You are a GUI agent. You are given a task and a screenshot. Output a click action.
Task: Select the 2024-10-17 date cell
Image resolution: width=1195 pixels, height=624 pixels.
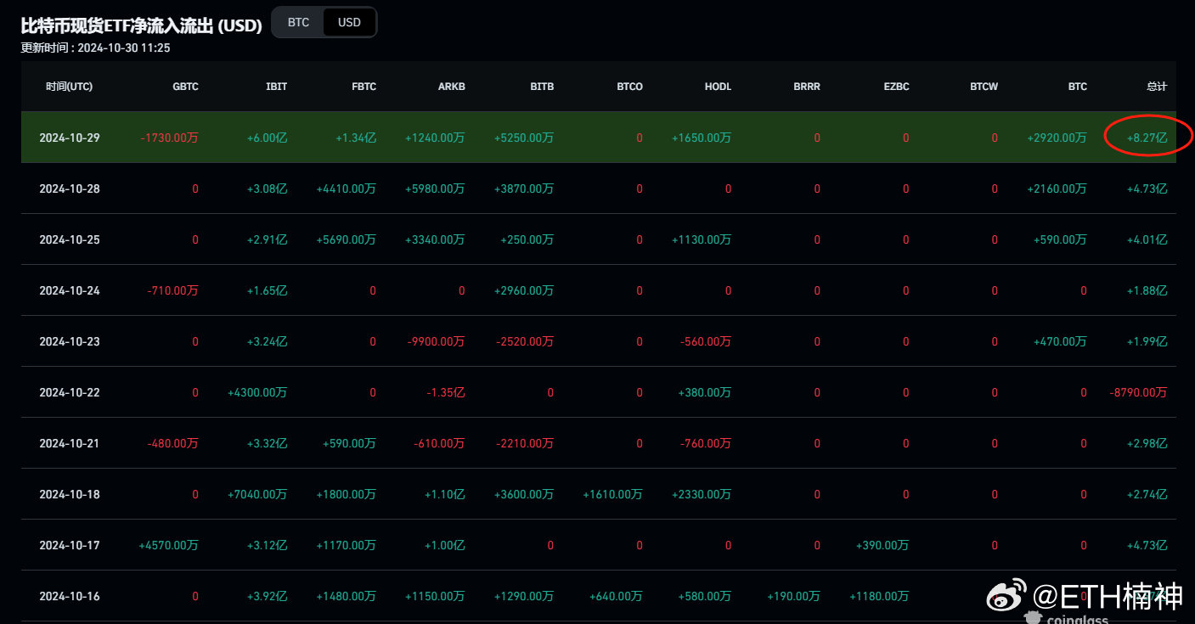pyautogui.click(x=70, y=545)
